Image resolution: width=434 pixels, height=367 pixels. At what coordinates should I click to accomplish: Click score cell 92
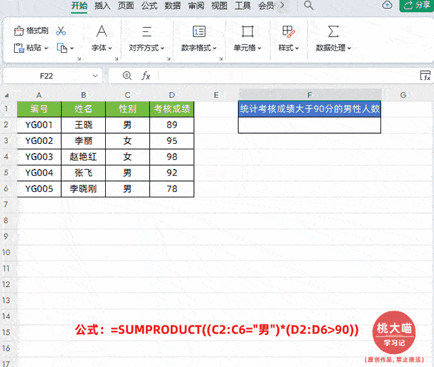pos(172,173)
